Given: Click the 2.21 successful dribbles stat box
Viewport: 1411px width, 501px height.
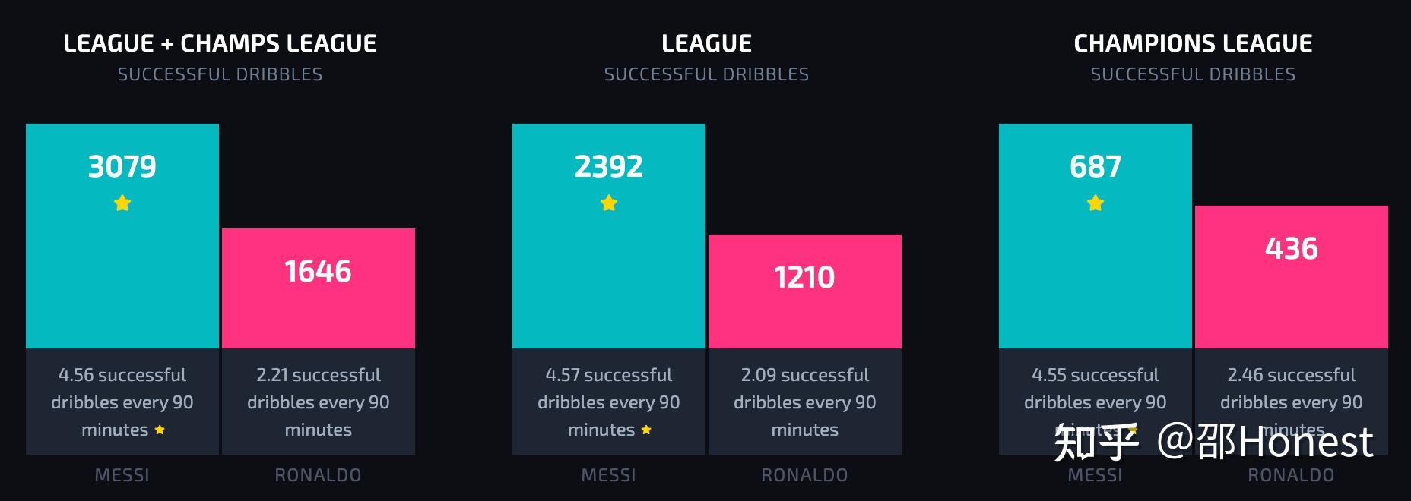Looking at the screenshot, I should (319, 402).
